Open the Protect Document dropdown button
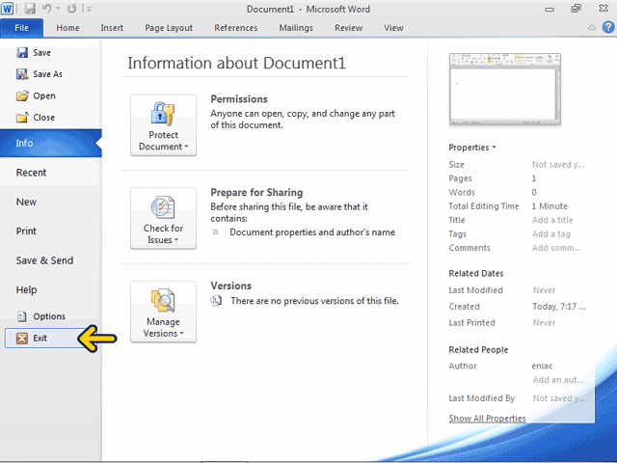617x463 pixels. click(163, 124)
